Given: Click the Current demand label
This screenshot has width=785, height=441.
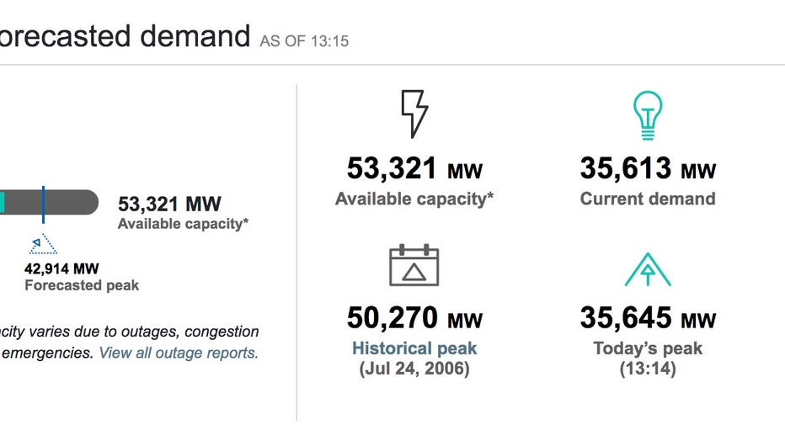Looking at the screenshot, I should (x=648, y=199).
